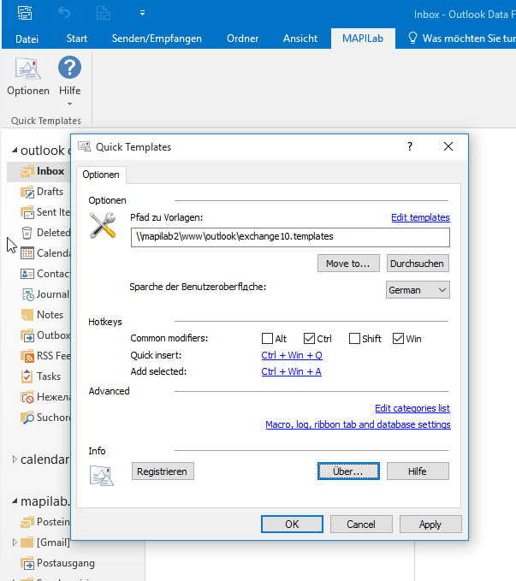Open the Sent Items folder
Screen dimensions: 516x581
[x=45, y=212]
